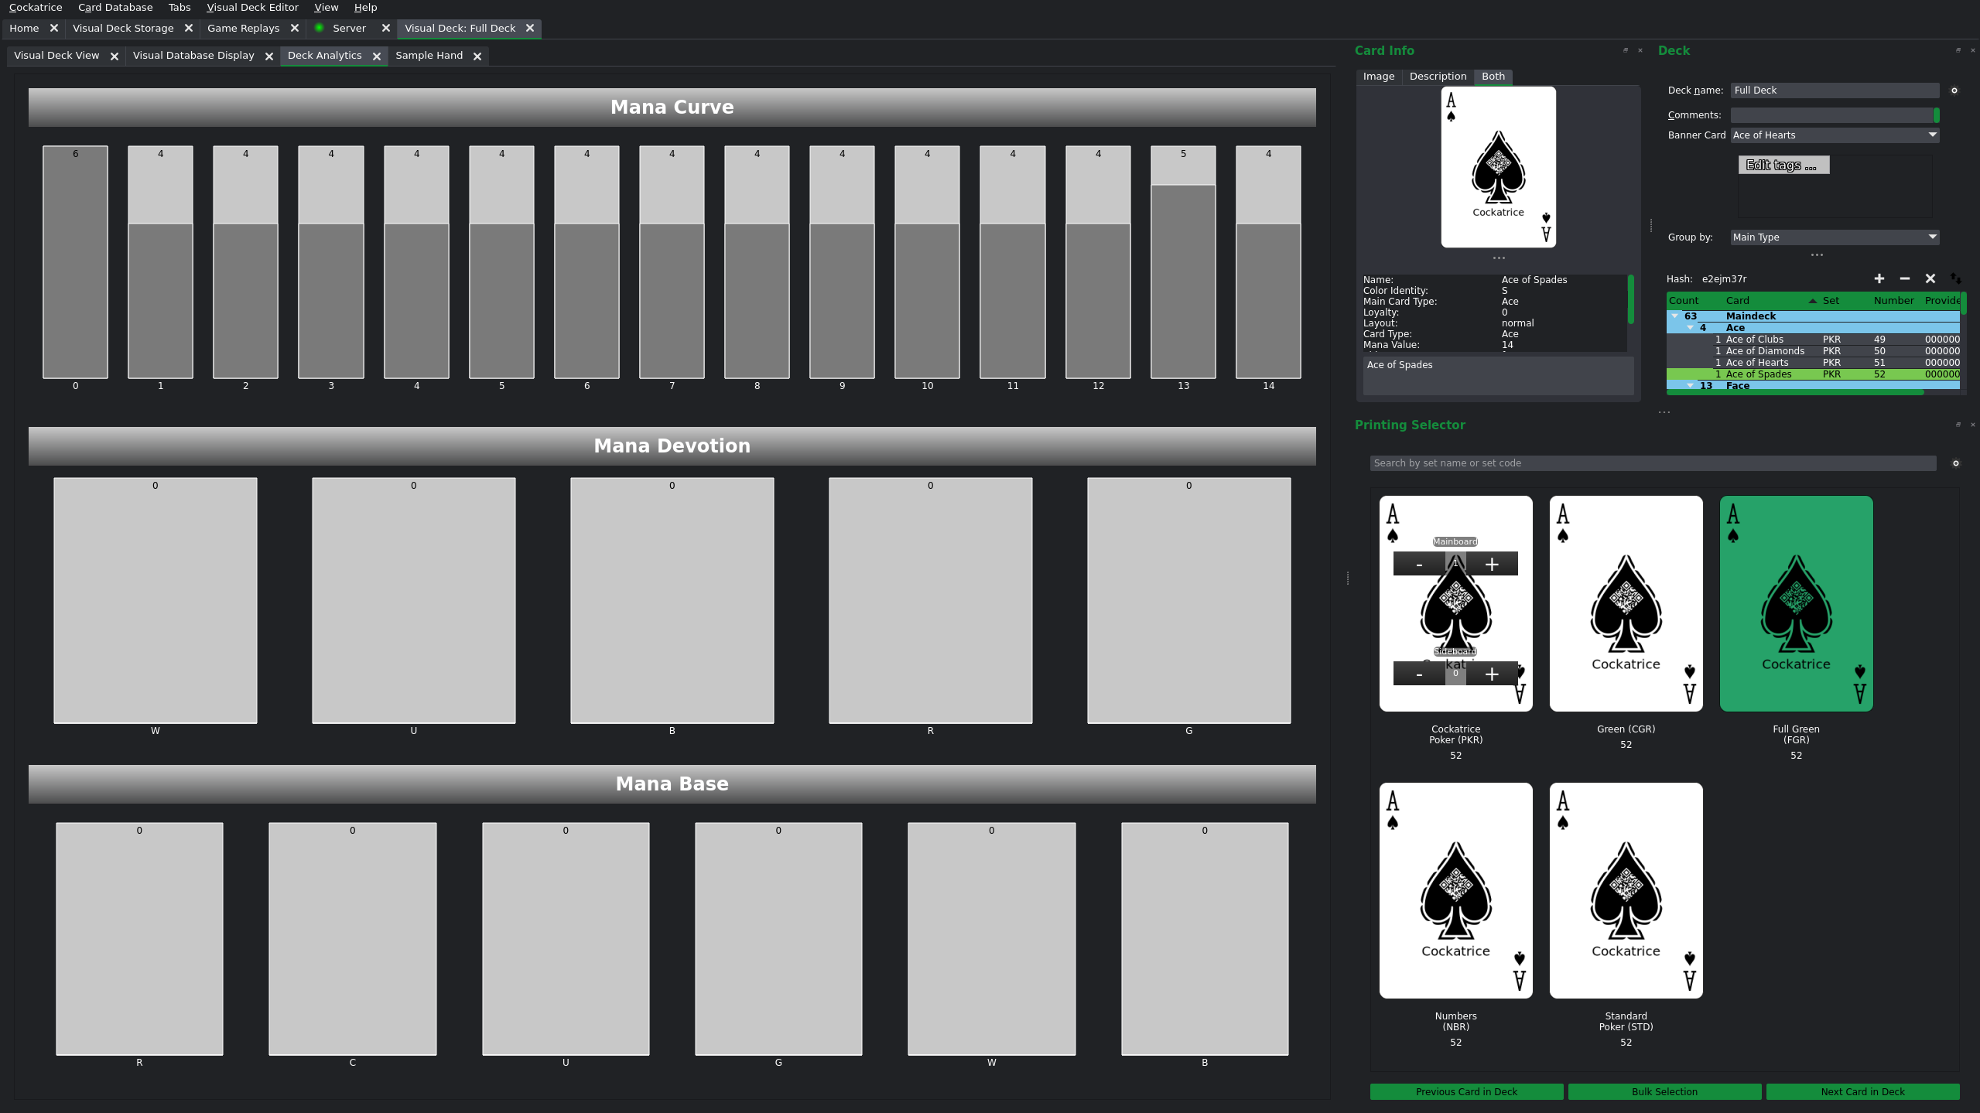
Task: Show the Description tab in Card Info
Action: click(x=1437, y=77)
